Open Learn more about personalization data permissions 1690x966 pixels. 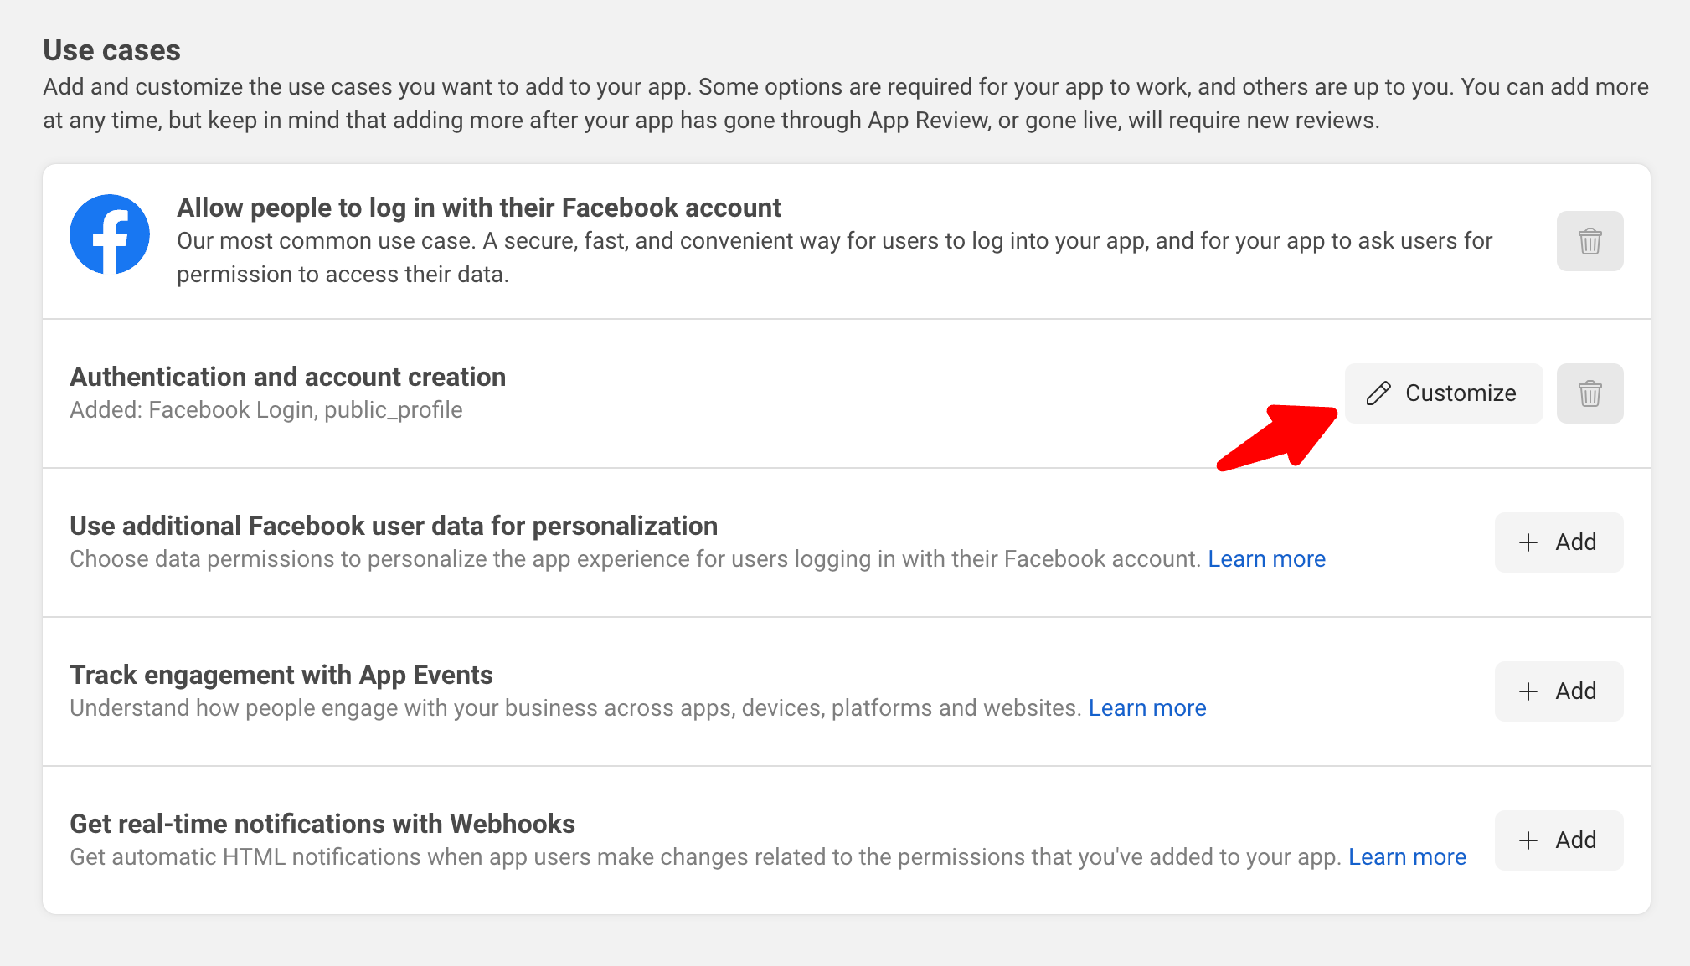1266,559
